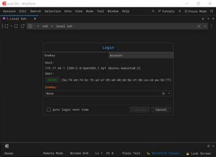Viewport: 216px width, 157px height.
Task: Expand the arrow before ssh breadcrumb
Action: pos(38,26)
